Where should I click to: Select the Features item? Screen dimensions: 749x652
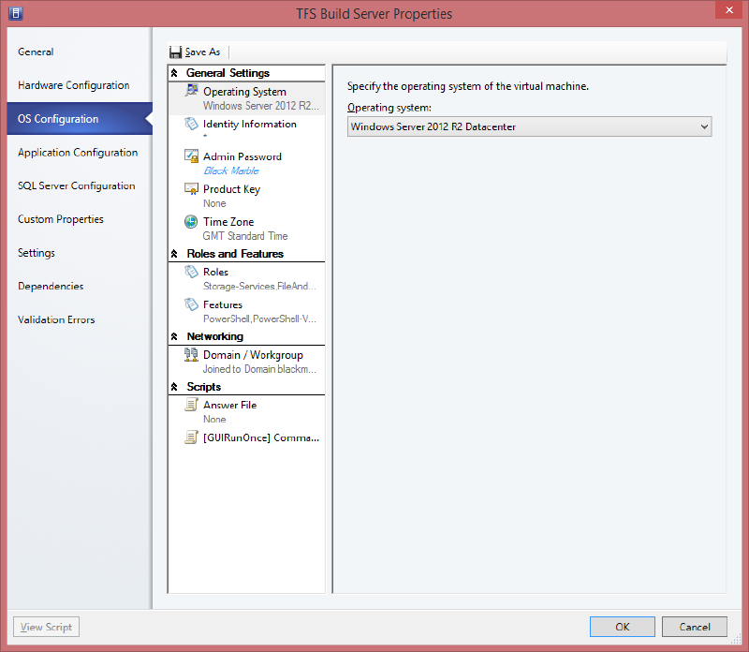click(246, 311)
